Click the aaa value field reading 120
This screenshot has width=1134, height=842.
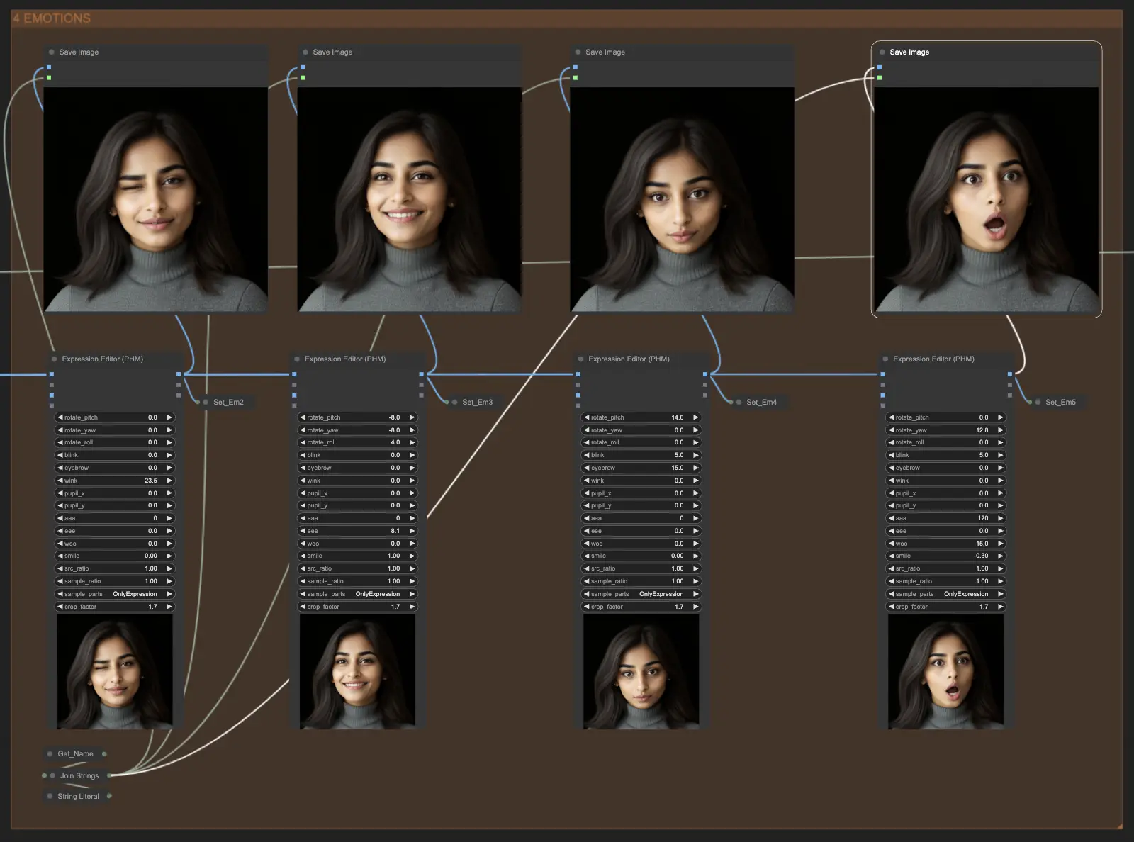[946, 518]
